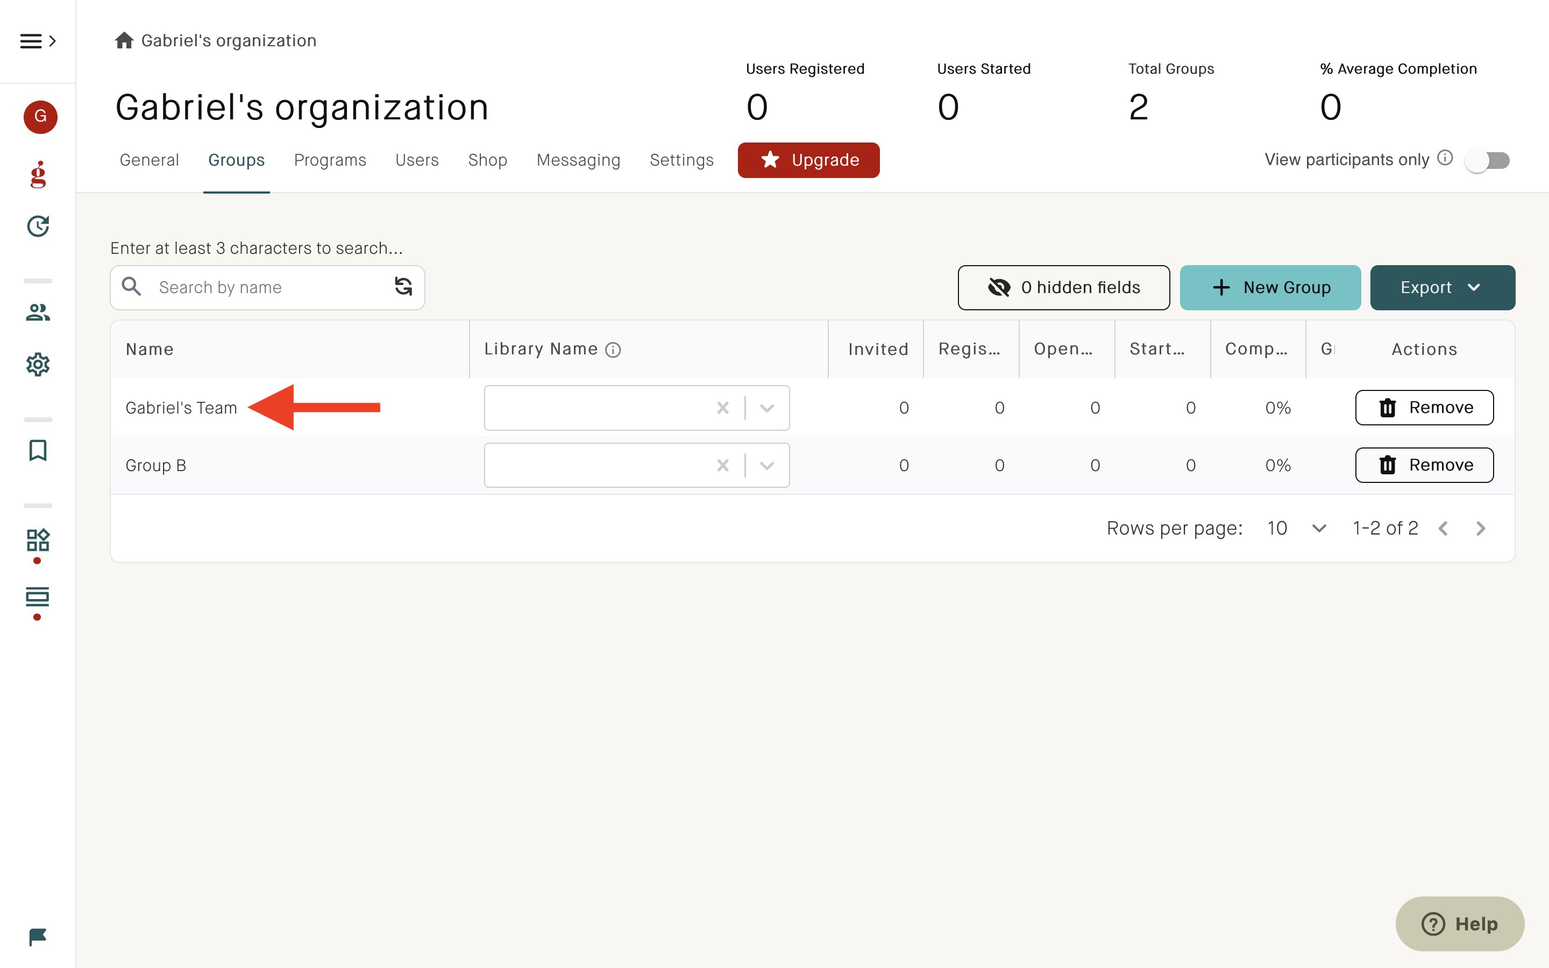This screenshot has height=968, width=1549.
Task: Click the 1-2 of 2 pagination text
Action: 1385,528
